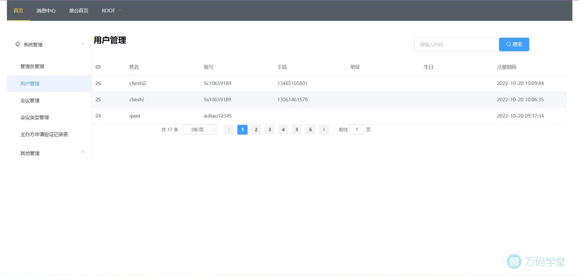Open the 首页 tab in top navigation
The height and width of the screenshot is (276, 579).
18,10
